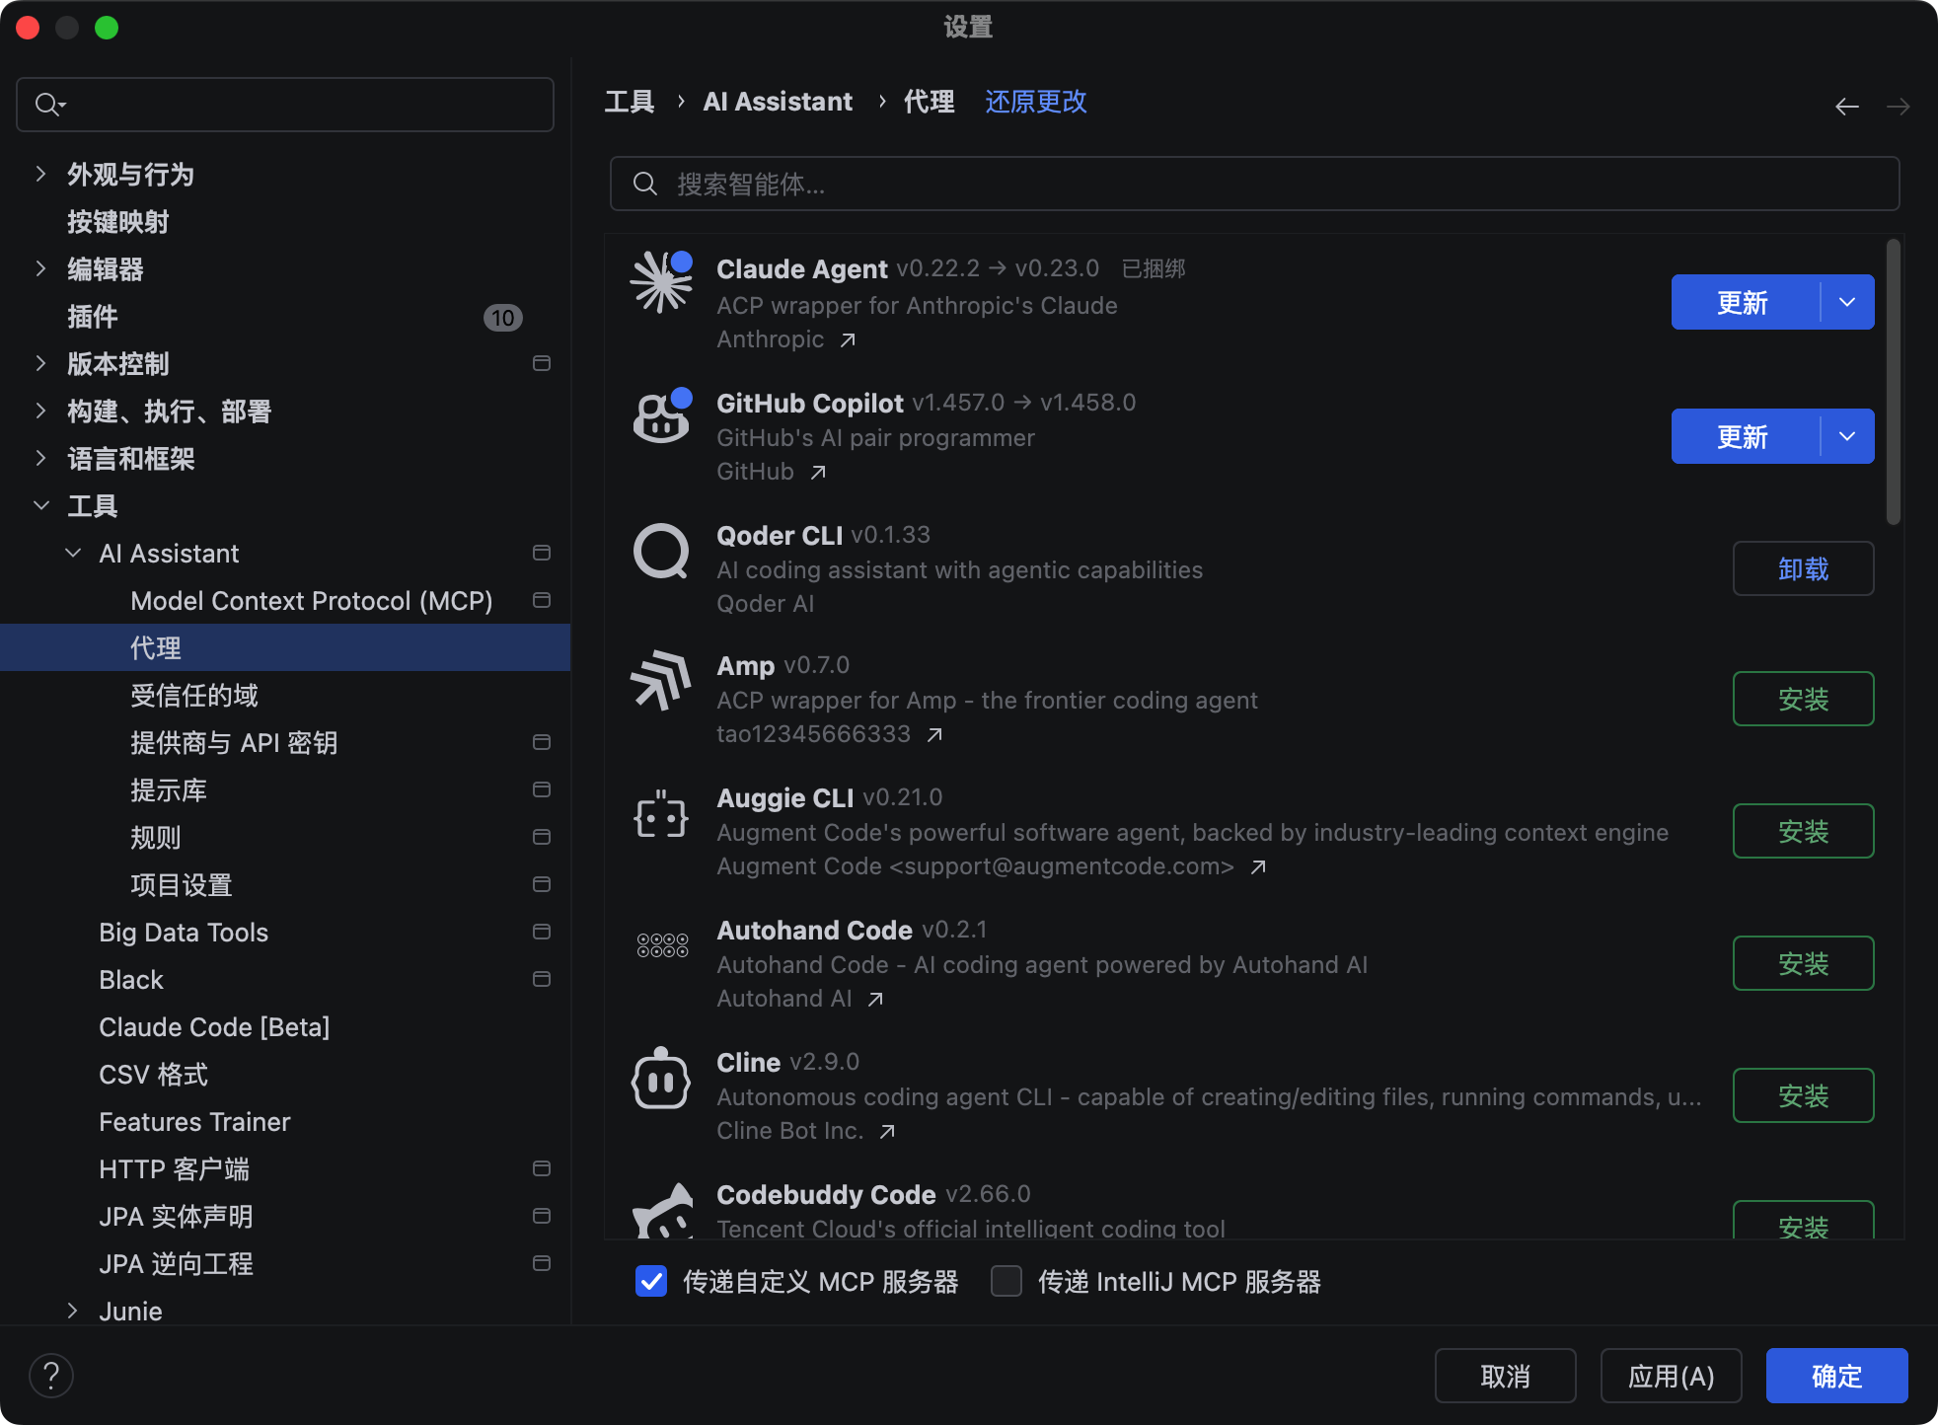Collapse the AI Assistant tree node
Screen dimensions: 1938x1425
pos(73,554)
